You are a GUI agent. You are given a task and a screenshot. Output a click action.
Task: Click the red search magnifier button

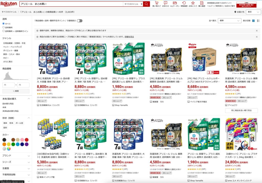coord(146,4)
